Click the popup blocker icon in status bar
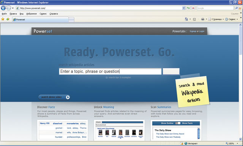The width and height of the screenshot is (243, 146). [181, 143]
